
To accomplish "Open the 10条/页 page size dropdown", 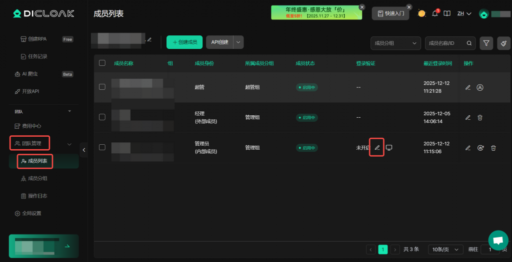I will coord(445,250).
